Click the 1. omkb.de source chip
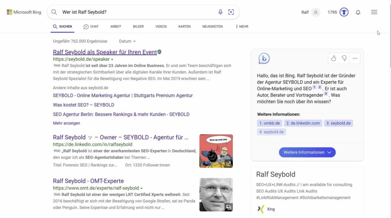The image size is (391, 218). [270, 123]
